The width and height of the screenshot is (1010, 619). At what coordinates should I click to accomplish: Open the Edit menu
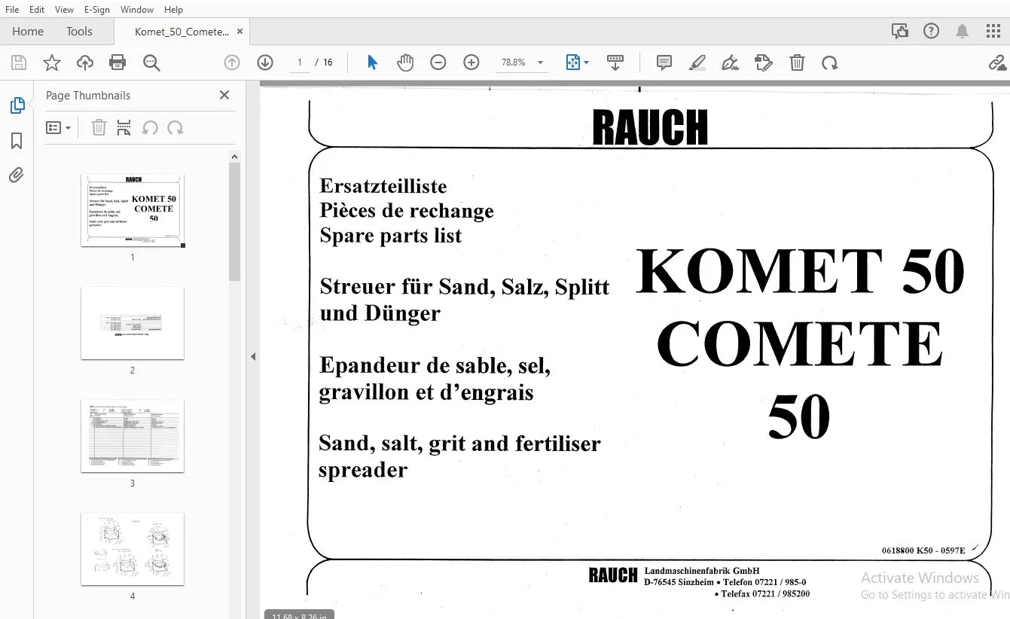point(37,10)
